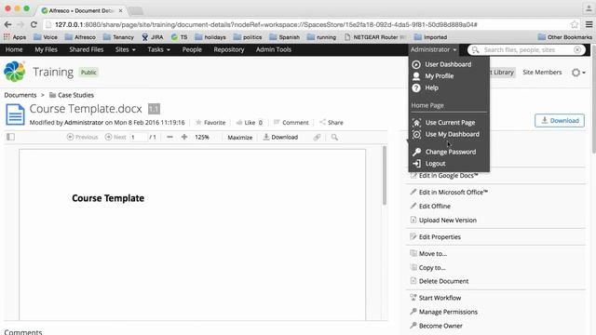Open the Sites dropdown menu
Image resolution: width=596 pixels, height=335 pixels.
tap(125, 49)
